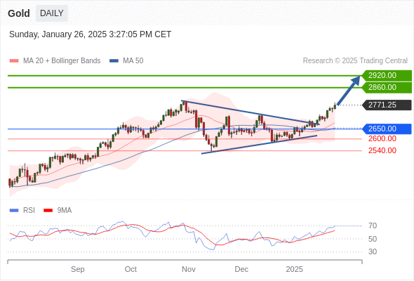Click the Research © 2025 Trading Central text
Image resolution: width=414 pixels, height=281 pixels.
click(x=355, y=61)
